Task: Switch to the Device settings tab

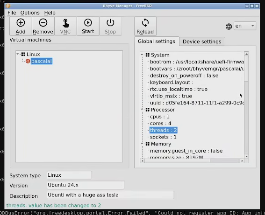Action: tap(202, 42)
